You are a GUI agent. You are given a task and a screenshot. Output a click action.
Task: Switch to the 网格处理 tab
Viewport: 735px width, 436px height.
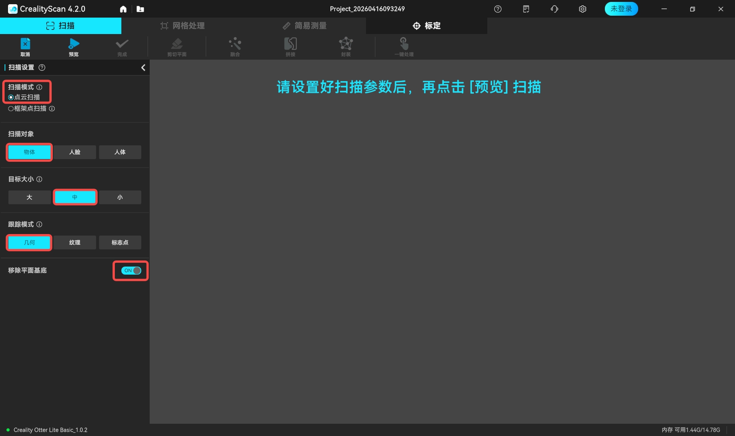182,26
